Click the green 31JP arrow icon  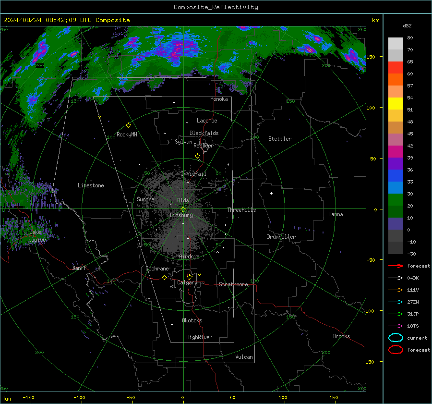tap(396, 314)
